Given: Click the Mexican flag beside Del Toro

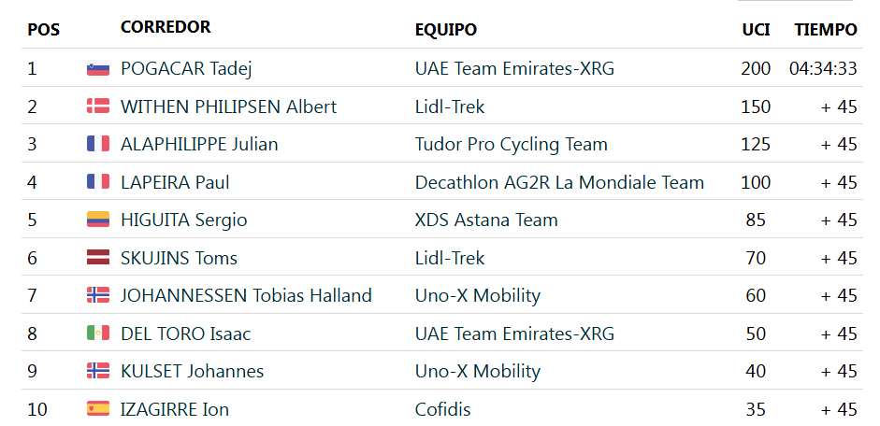Looking at the screenshot, I should pyautogui.click(x=97, y=334).
